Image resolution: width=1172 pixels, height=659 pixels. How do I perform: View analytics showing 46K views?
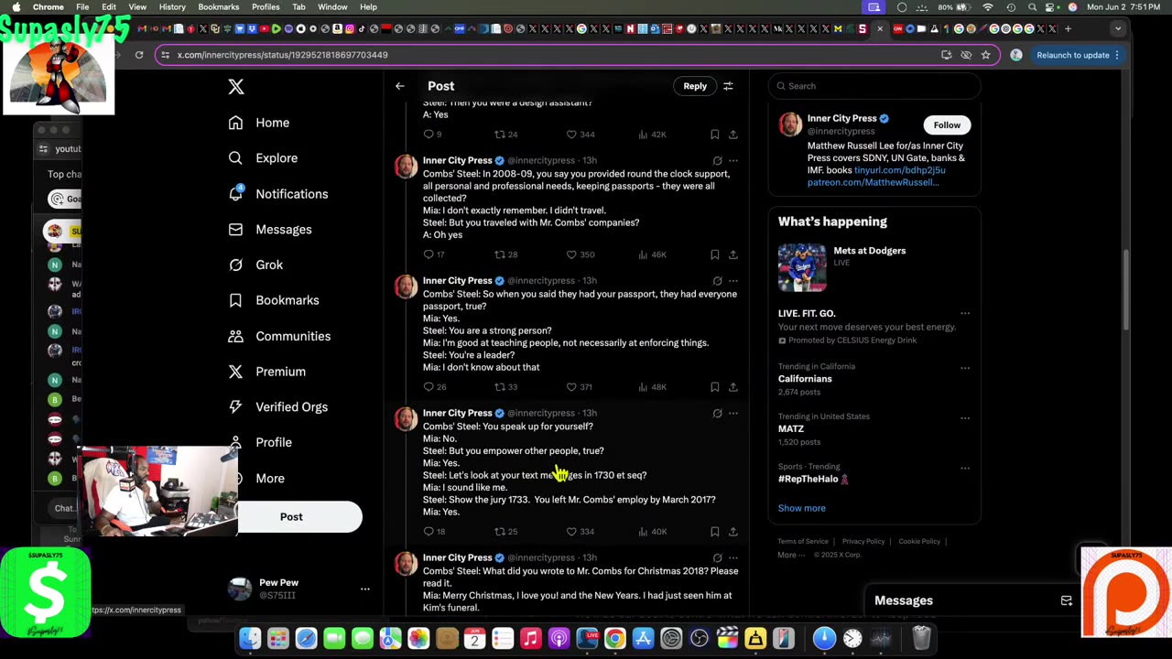(x=652, y=254)
